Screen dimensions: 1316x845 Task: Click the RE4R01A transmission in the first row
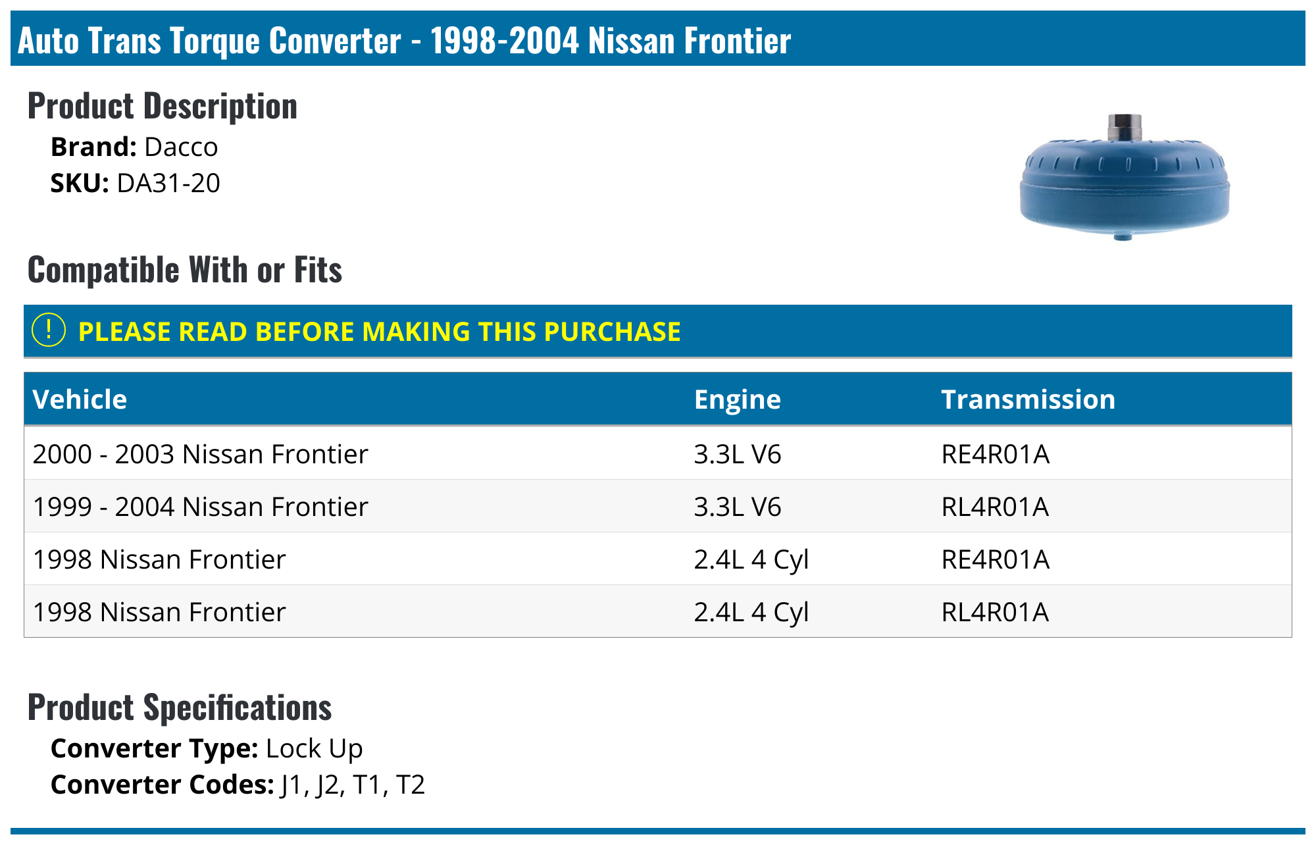(995, 454)
